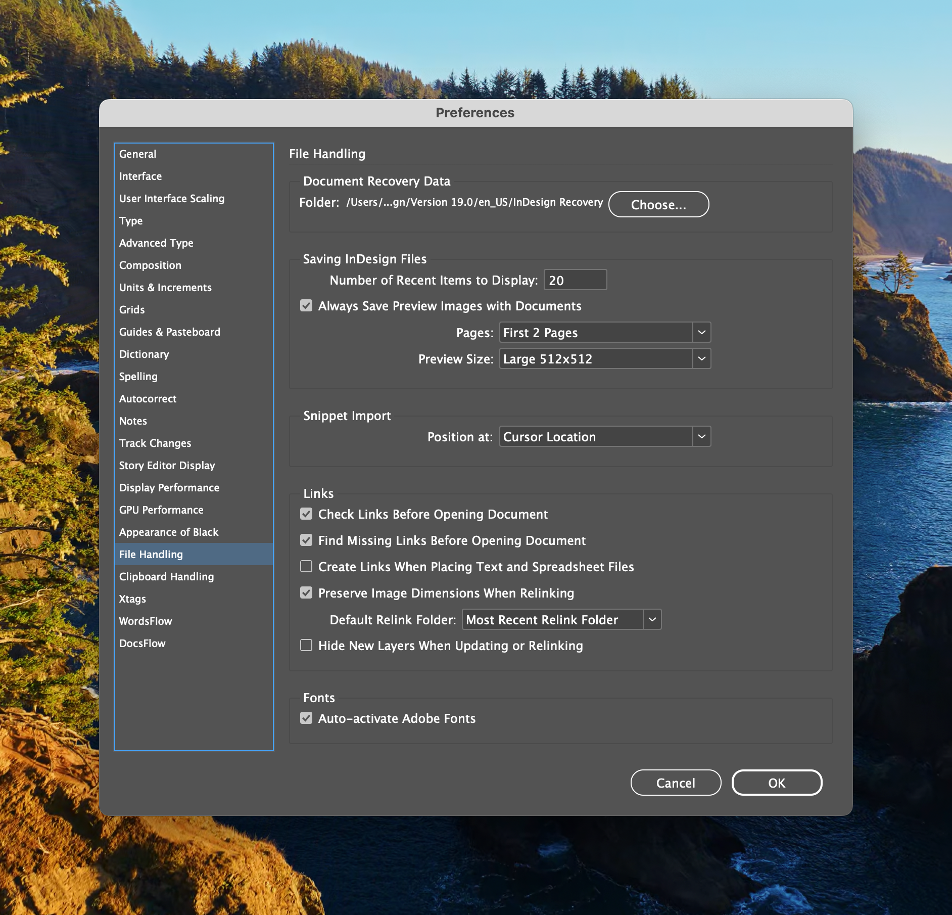Switch to Clipboard Handling preferences
The height and width of the screenshot is (915, 952).
[166, 577]
